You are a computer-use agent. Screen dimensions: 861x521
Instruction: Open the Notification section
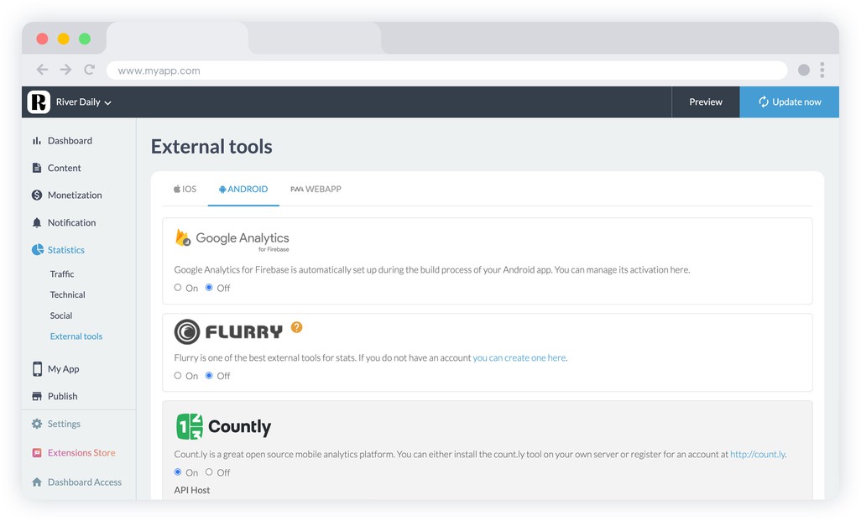(x=71, y=222)
